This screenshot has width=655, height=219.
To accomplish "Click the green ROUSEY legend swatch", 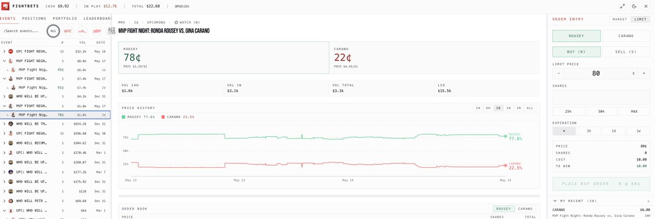I will coord(123,117).
